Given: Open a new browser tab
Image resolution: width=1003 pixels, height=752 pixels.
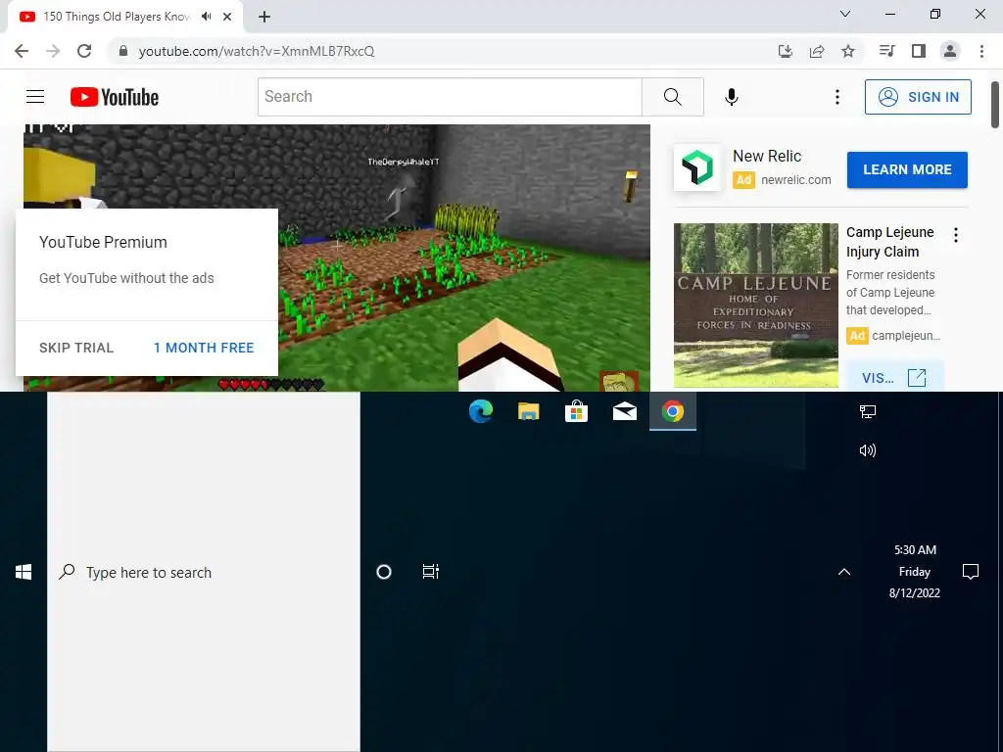Looking at the screenshot, I should 264,17.
